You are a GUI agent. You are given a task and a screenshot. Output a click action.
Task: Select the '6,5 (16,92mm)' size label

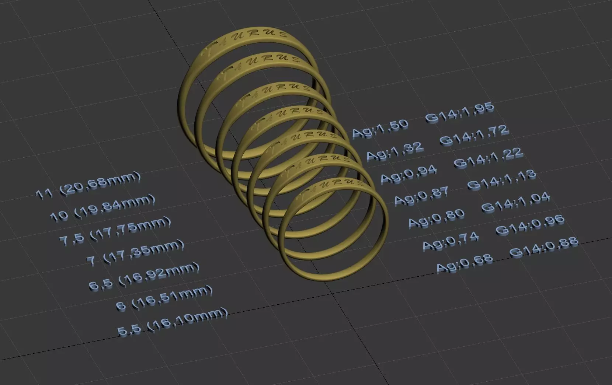pyautogui.click(x=145, y=276)
